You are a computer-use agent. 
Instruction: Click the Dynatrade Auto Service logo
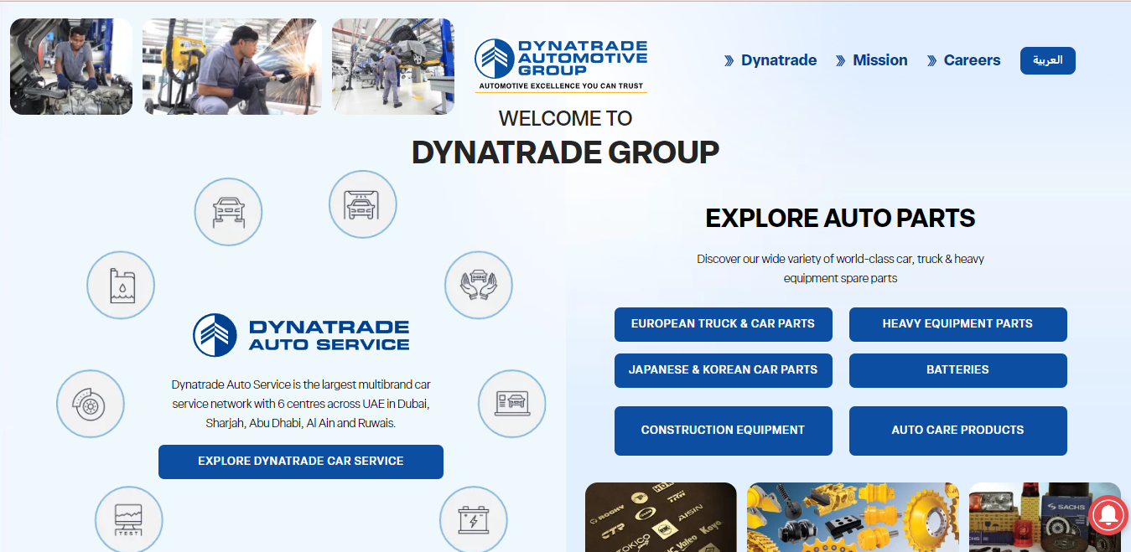click(301, 335)
